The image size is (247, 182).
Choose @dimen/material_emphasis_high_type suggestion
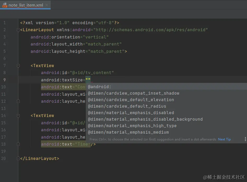(x=167, y=126)
